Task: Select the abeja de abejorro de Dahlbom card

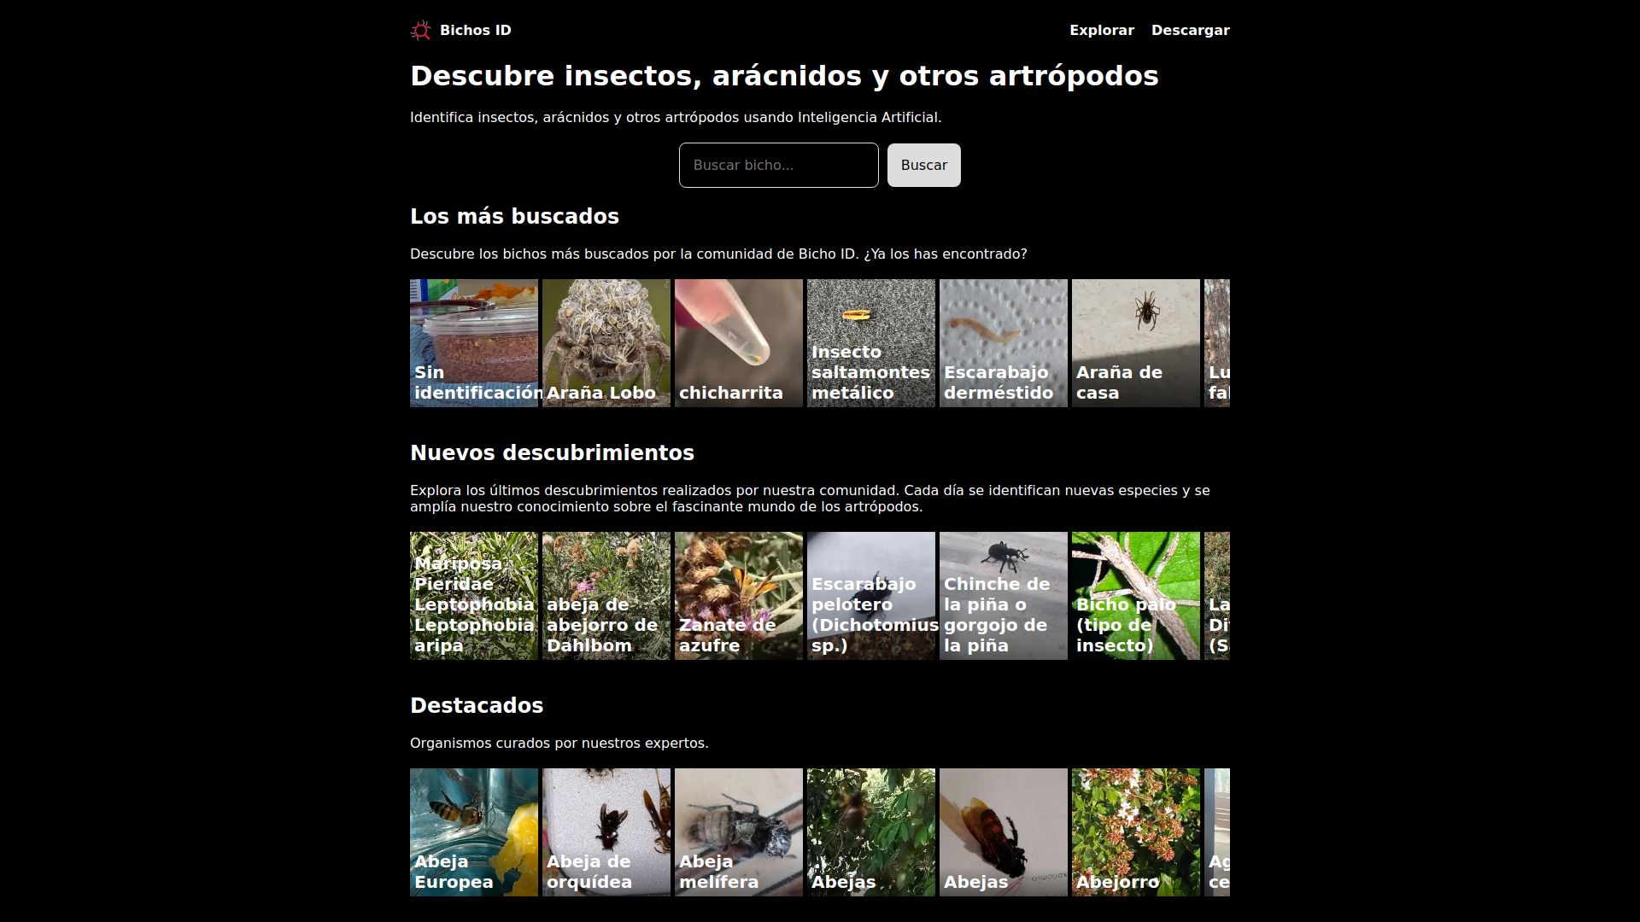Action: point(606,595)
